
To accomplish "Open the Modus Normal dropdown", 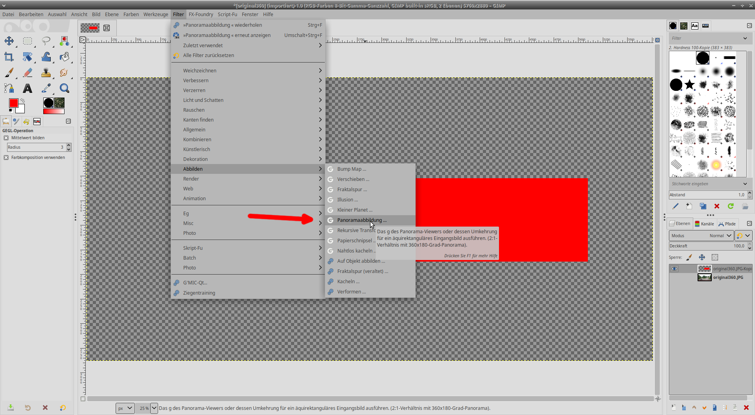I will point(701,236).
